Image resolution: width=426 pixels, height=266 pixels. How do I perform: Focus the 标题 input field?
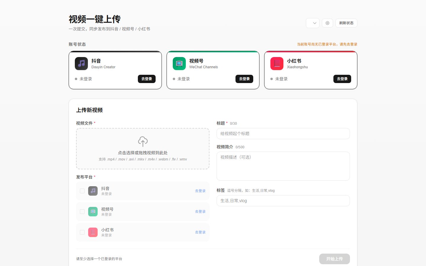(x=283, y=134)
